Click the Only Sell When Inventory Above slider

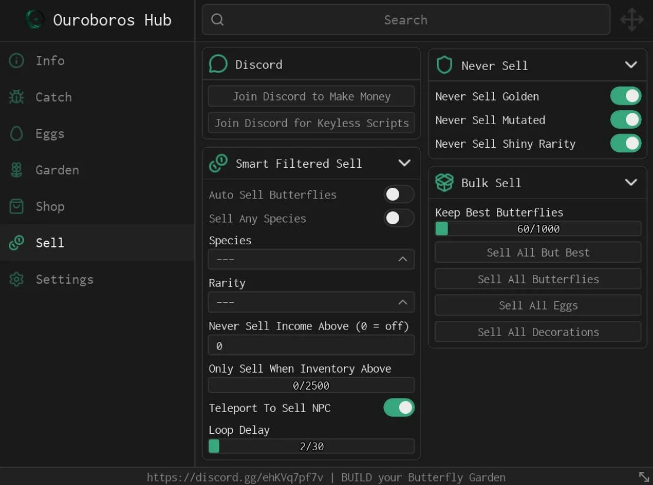click(x=311, y=386)
